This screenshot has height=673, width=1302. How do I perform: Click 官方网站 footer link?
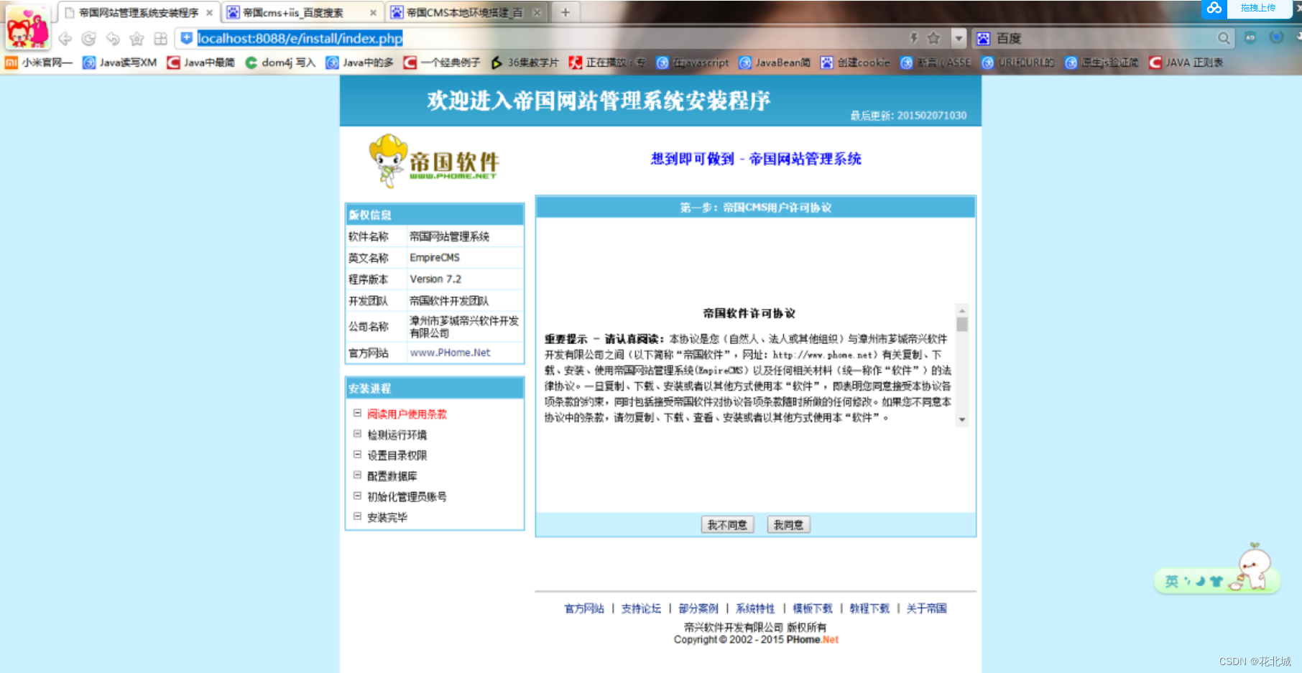[584, 608]
